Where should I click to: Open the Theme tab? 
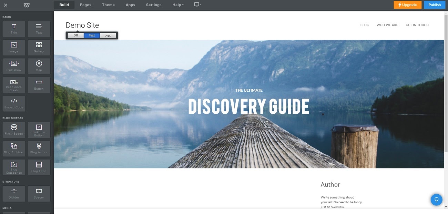[x=108, y=5]
